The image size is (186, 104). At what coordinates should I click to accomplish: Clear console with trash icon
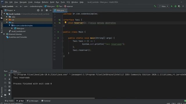[9, 94]
